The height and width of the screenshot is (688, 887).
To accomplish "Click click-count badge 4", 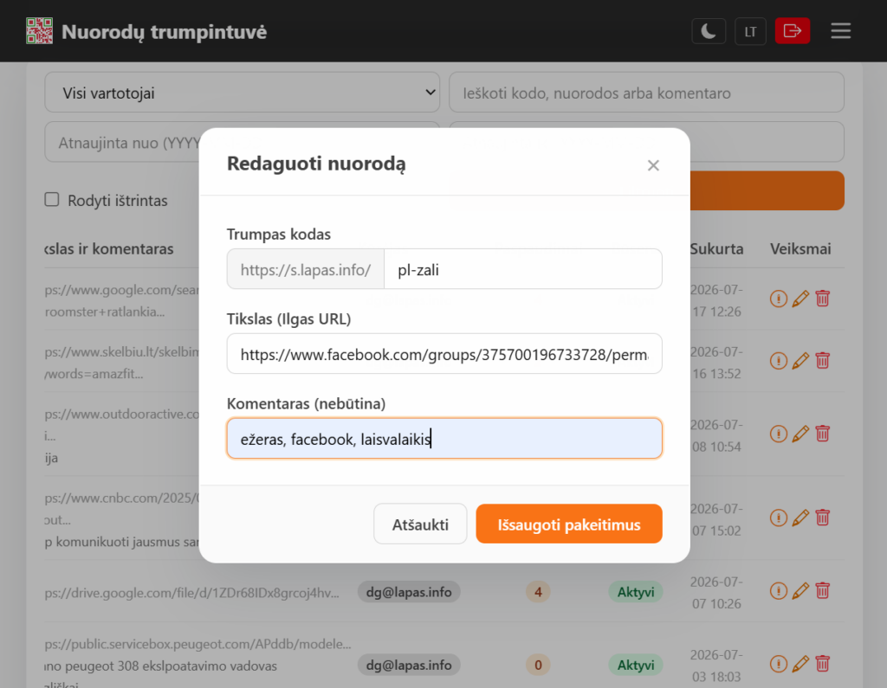I will [538, 592].
